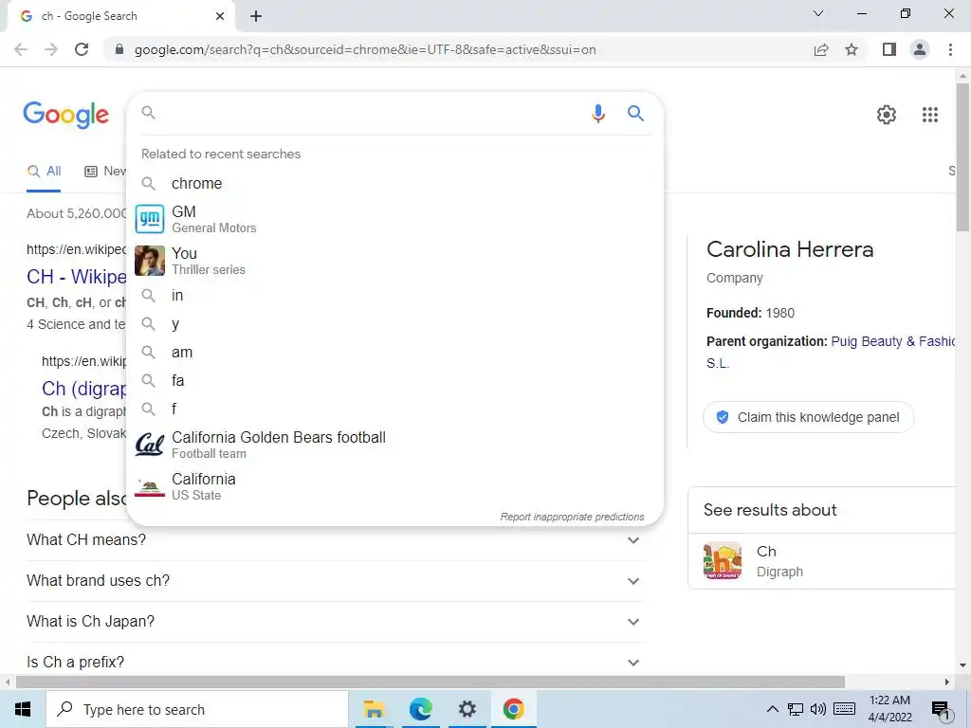
Task: Expand 'Is Ch a prefix?' question
Action: [x=336, y=662]
